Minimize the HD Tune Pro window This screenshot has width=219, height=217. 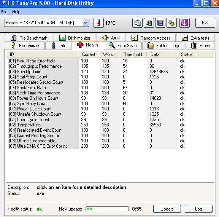pyautogui.click(x=197, y=3)
